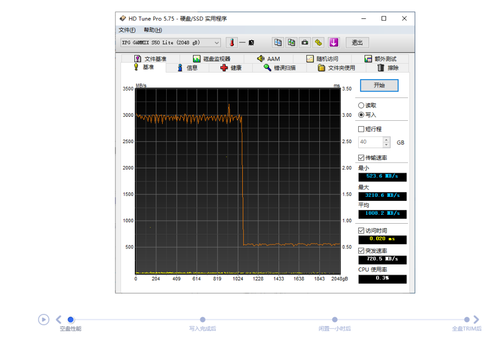Viewport: 499px width, 339px height.
Task: Increase short stroke value with up arrow
Action: pos(387,140)
